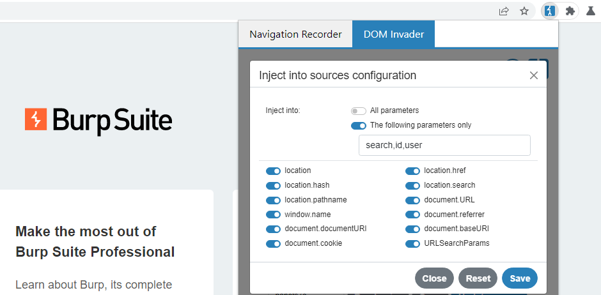Click the Reset button
This screenshot has height=295, width=601.
click(x=478, y=278)
